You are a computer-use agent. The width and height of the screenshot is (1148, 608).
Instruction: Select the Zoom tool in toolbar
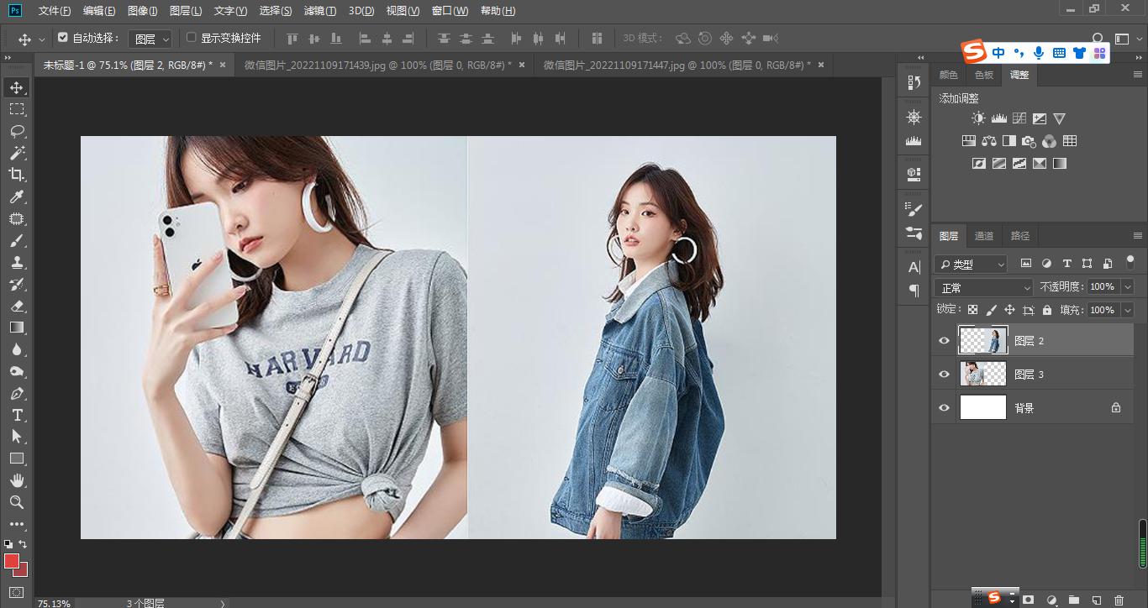coord(17,502)
